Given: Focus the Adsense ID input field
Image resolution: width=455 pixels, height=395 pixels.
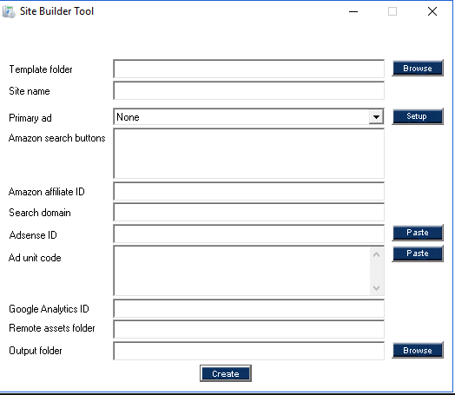Looking at the screenshot, I should 248,234.
